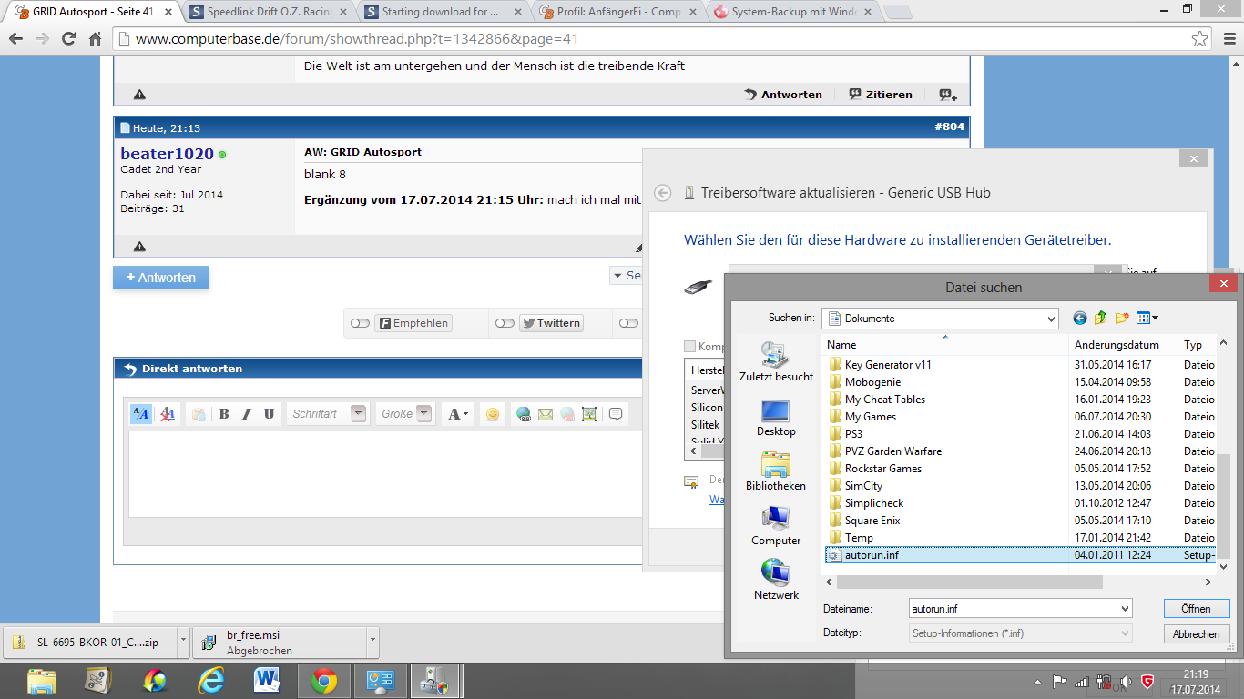Click the Twittern button
The height and width of the screenshot is (699, 1244).
[x=551, y=323]
